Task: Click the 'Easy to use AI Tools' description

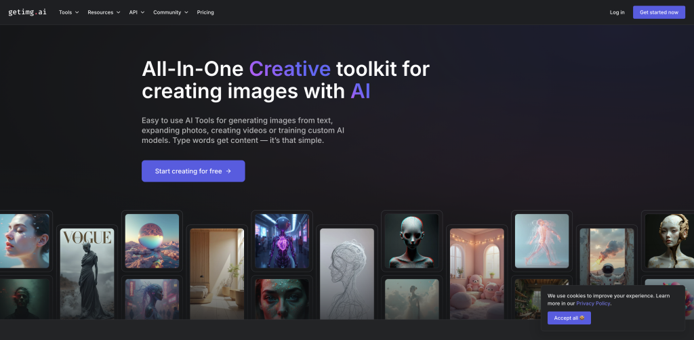Action: point(243,131)
